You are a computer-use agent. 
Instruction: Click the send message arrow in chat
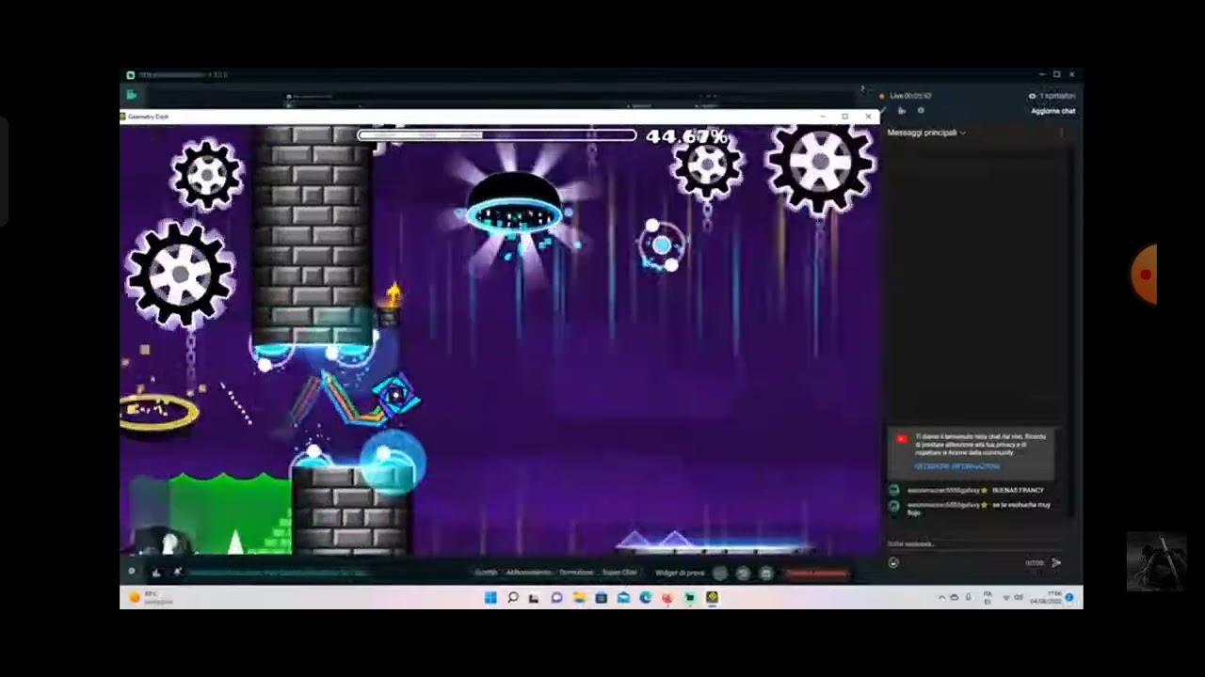(1056, 563)
